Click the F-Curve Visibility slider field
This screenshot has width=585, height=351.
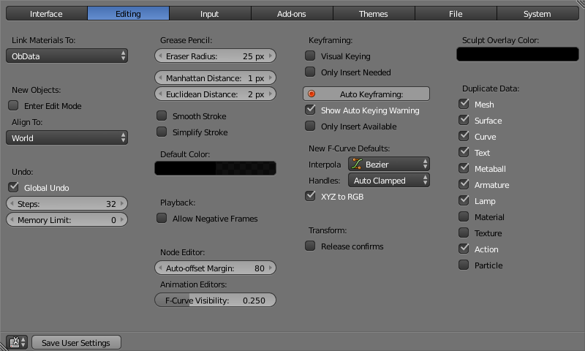point(216,301)
